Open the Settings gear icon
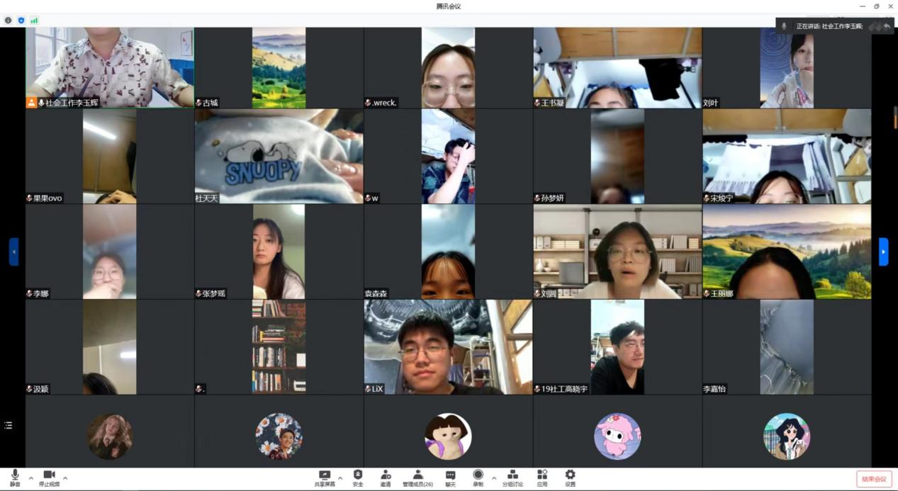Screen dimensions: 898x491 570,477
